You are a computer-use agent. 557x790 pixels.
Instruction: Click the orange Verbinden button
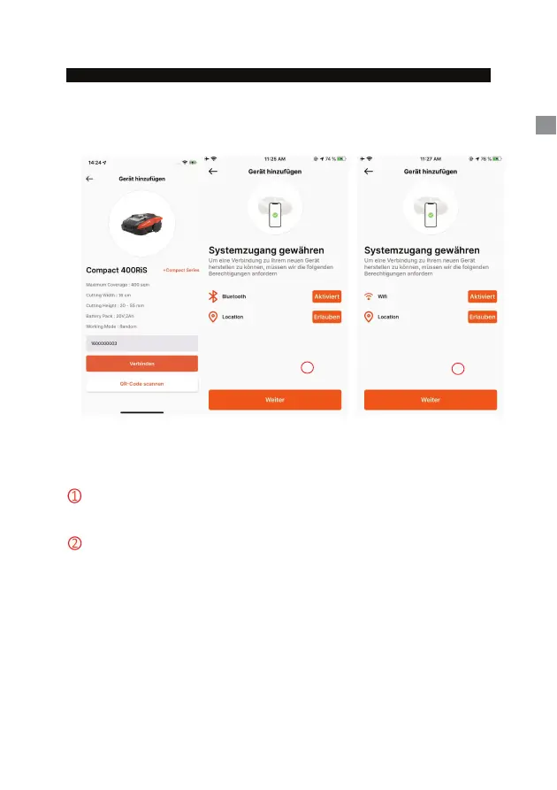(142, 364)
